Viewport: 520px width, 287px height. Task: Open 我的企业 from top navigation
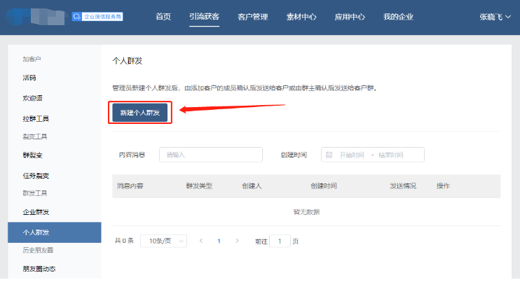pos(398,16)
